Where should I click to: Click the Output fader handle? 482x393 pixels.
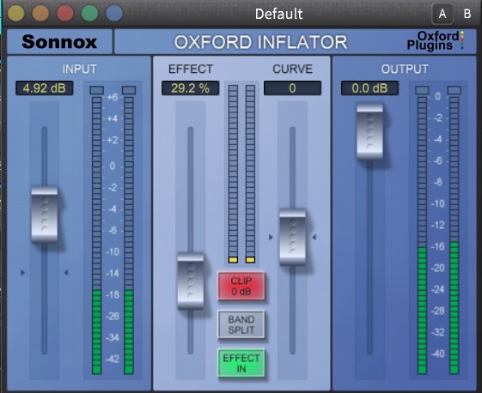pos(369,132)
